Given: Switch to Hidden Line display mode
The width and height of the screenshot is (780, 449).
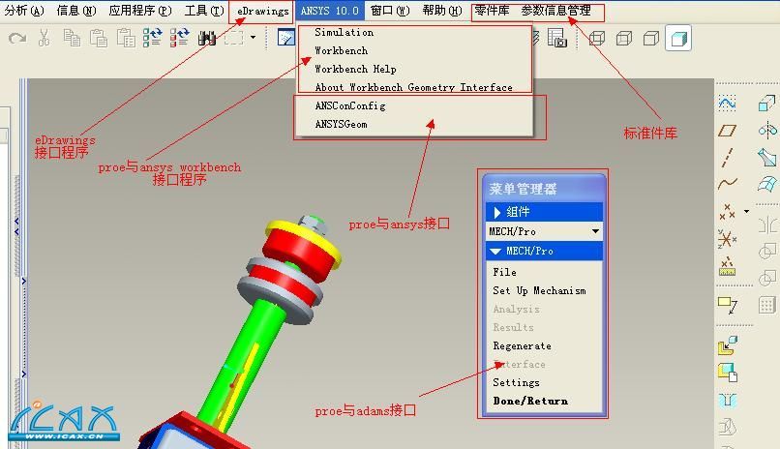Looking at the screenshot, I should tap(624, 39).
